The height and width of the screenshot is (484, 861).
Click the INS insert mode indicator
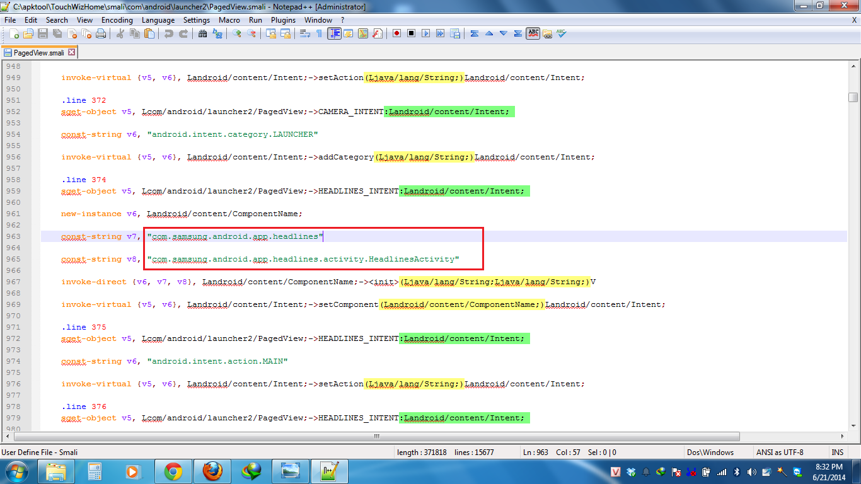[837, 452]
